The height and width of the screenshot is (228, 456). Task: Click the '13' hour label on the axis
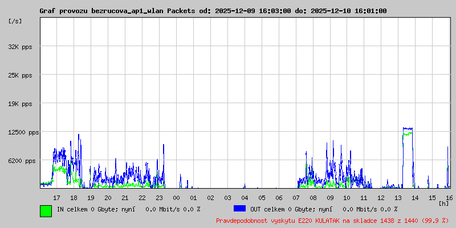pyautogui.click(x=398, y=198)
